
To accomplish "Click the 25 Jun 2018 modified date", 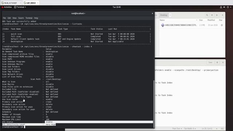I will (x=213, y=25).
